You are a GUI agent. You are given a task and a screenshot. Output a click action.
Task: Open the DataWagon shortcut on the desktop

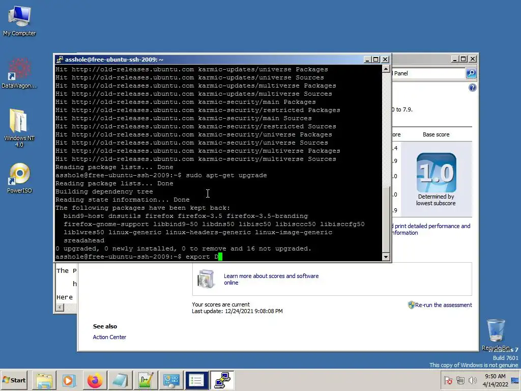(x=19, y=73)
